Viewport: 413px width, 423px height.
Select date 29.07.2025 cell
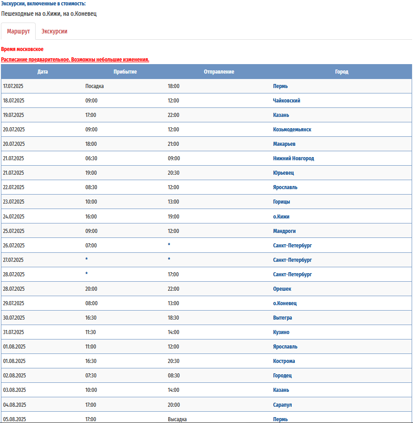pyautogui.click(x=14, y=303)
